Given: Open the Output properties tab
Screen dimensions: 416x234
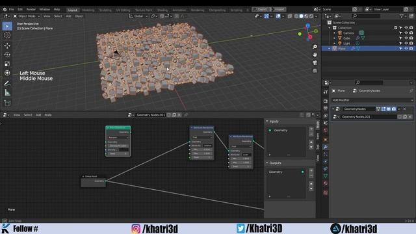Looking at the screenshot, I should (x=326, y=109).
